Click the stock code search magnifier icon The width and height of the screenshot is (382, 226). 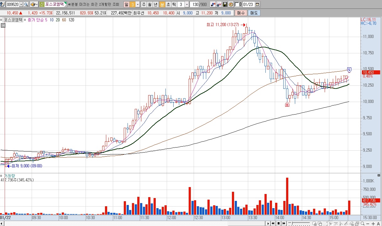(x=26, y=4)
